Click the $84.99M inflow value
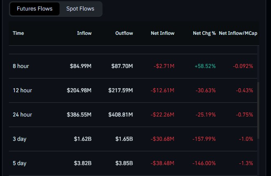This screenshot has height=176, width=271. click(81, 66)
